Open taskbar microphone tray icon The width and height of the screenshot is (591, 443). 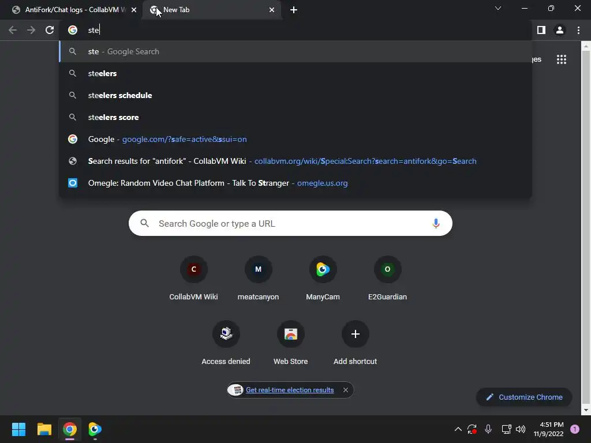pos(488,429)
